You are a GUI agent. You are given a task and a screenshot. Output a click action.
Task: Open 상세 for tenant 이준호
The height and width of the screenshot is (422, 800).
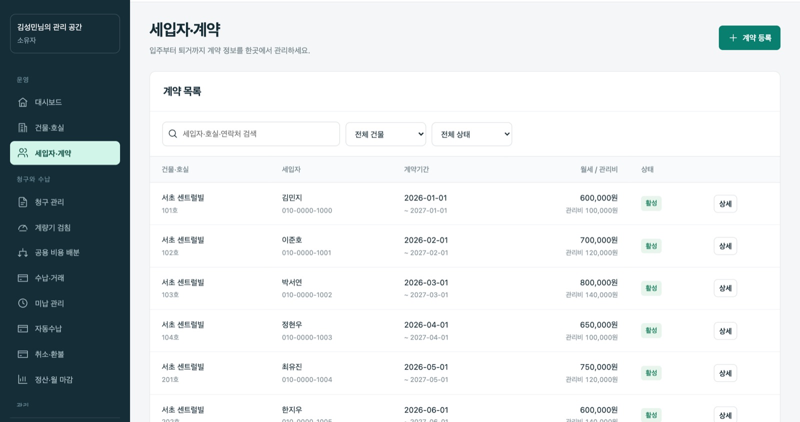725,246
